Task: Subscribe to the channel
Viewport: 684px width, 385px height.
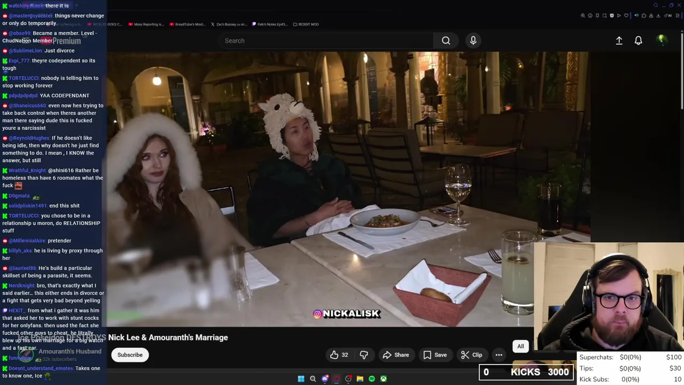Action: [x=130, y=355]
